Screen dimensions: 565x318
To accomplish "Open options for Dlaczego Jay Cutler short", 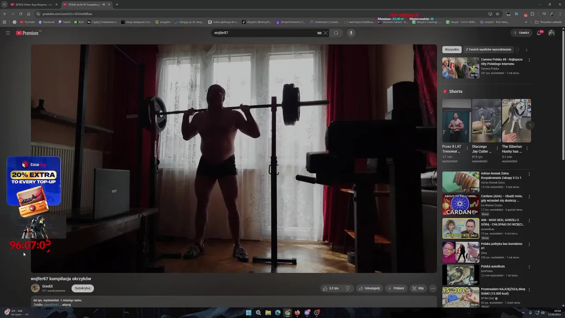I will pyautogui.click(x=497, y=148).
